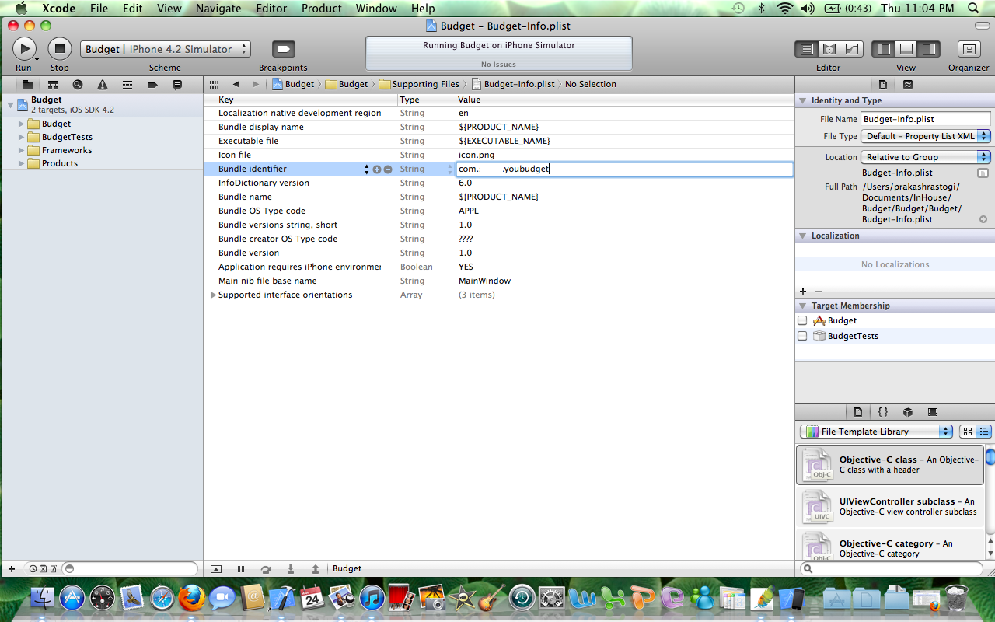Show the Quick Help inspector

(x=908, y=84)
